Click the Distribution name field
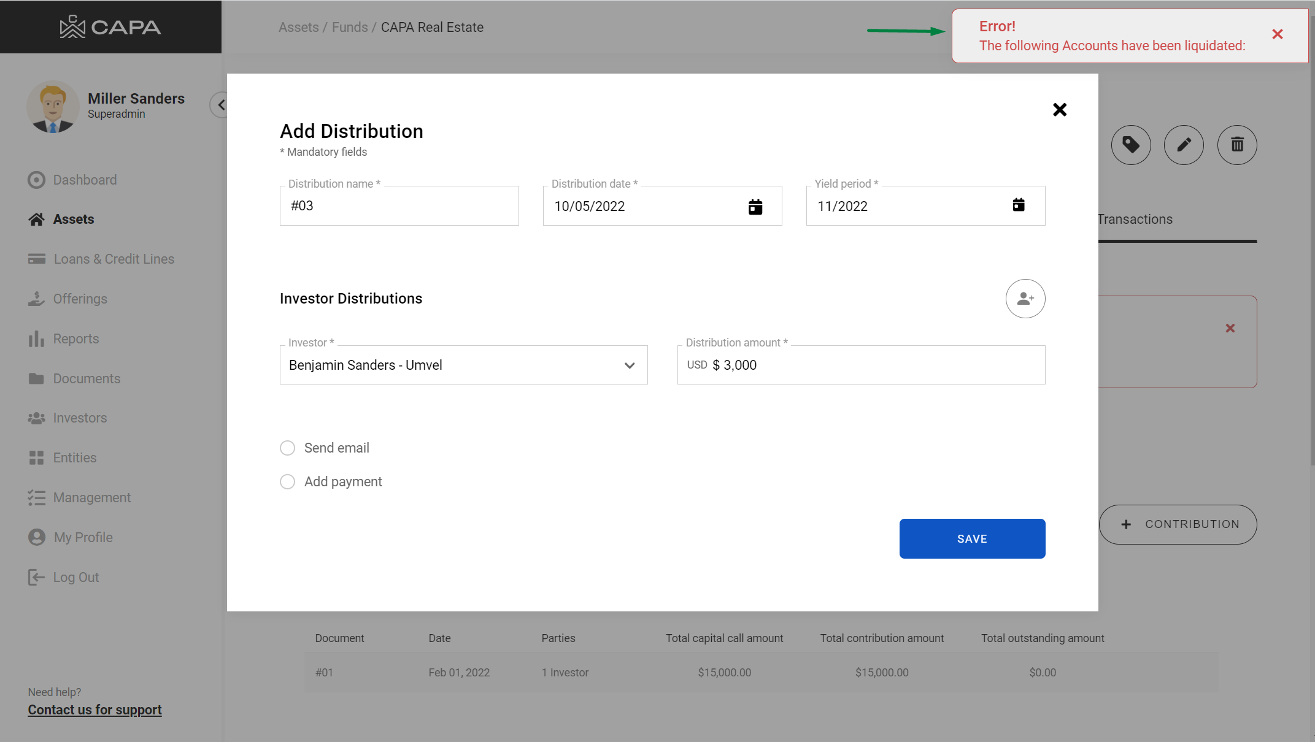Screen dimensions: 1315x742 tap(399, 206)
